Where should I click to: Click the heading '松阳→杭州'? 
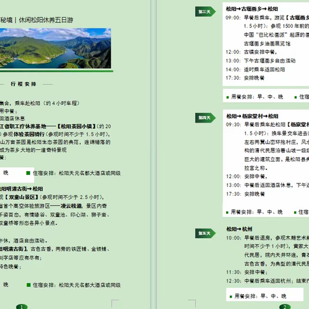(239, 229)
